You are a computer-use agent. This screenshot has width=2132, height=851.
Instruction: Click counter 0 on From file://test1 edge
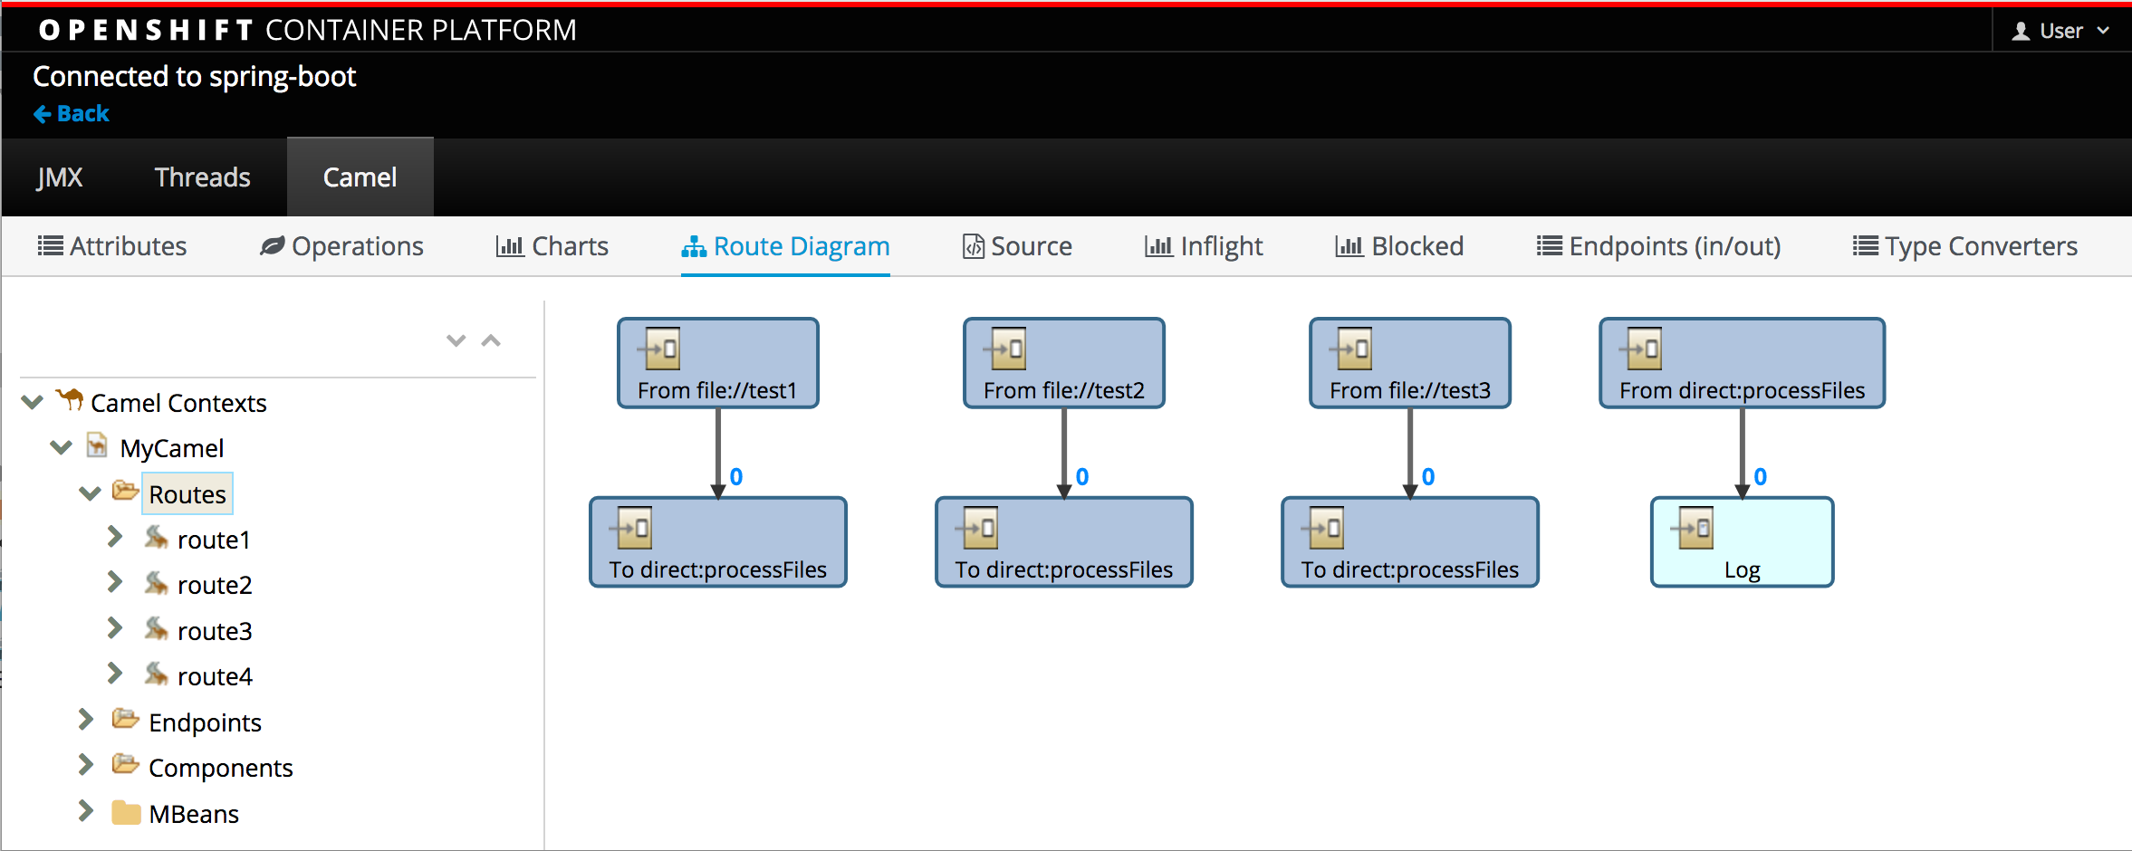[736, 476]
